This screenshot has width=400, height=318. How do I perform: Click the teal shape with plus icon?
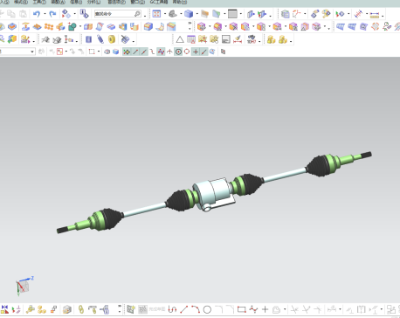pyautogui.click(x=72, y=27)
